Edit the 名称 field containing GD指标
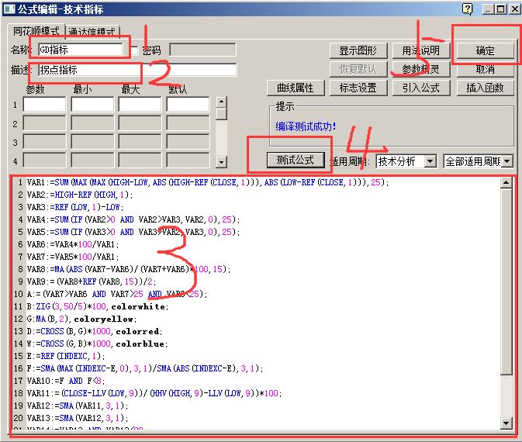The image size is (522, 442). 81,50
